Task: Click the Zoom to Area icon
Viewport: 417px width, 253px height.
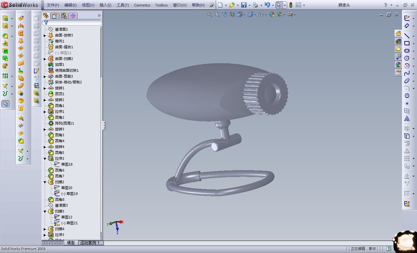Action: pyautogui.click(x=217, y=14)
